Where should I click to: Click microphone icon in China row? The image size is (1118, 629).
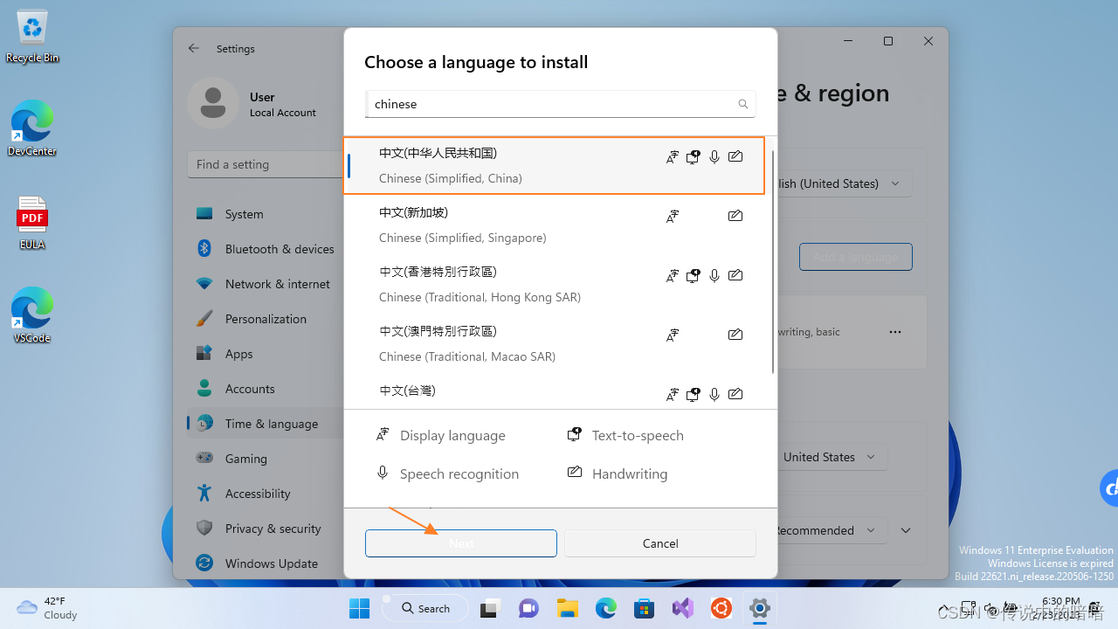(714, 157)
